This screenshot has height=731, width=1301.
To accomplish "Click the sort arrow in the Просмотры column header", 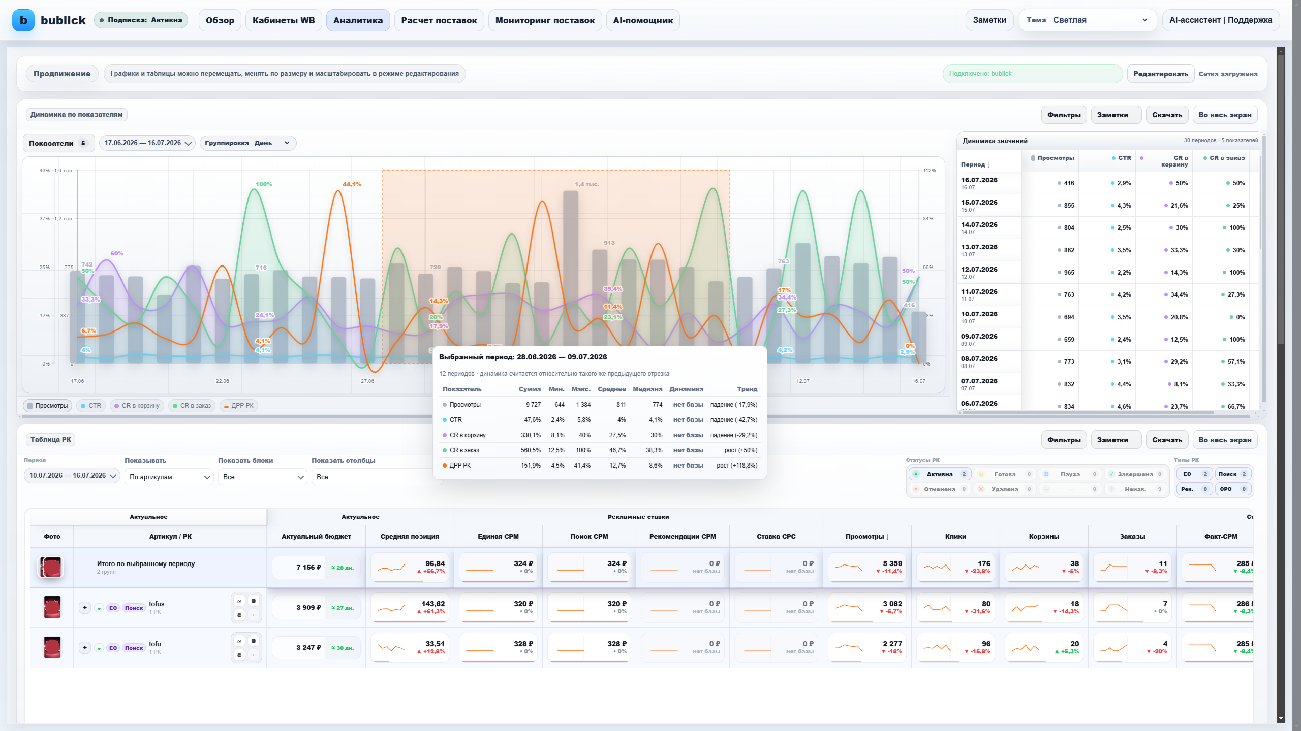I will pos(887,537).
